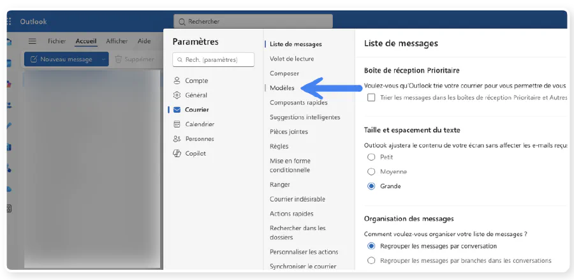Select Ranger in mail settings
574x280 pixels.
[x=280, y=184]
